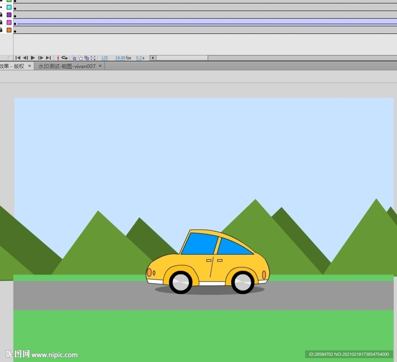Click Edit Multiple Frames icon
The width and height of the screenshot is (397, 362).
point(86,58)
